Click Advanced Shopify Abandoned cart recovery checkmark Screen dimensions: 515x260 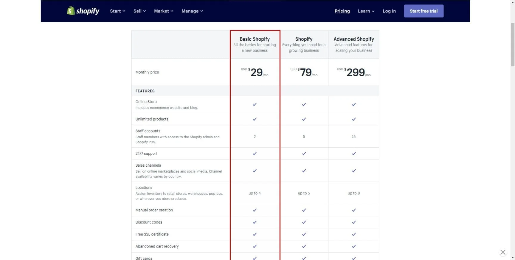pyautogui.click(x=354, y=246)
